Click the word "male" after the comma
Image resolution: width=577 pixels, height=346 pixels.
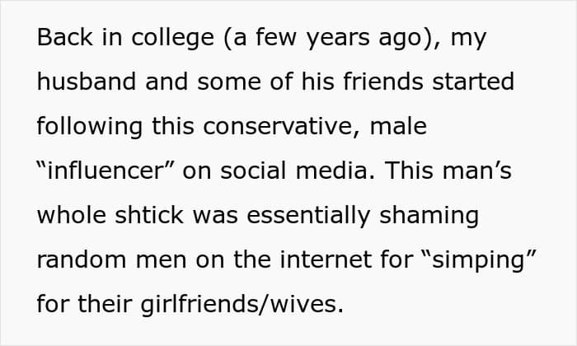398,126
